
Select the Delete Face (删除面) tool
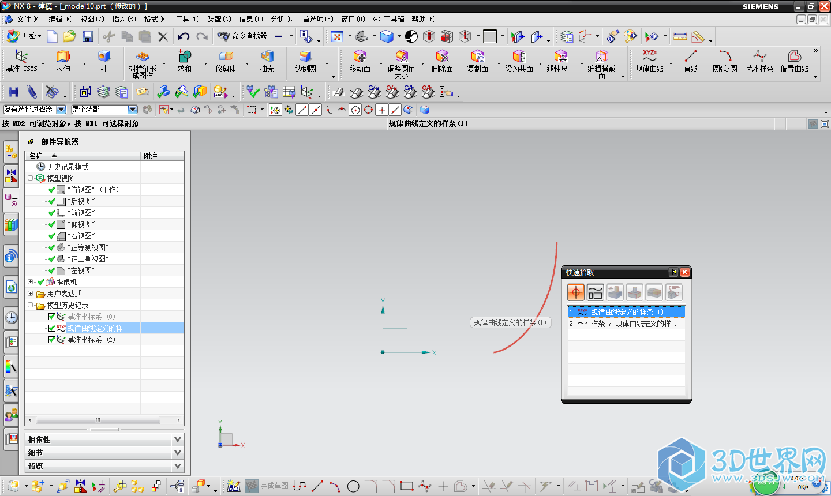pyautogui.click(x=442, y=61)
